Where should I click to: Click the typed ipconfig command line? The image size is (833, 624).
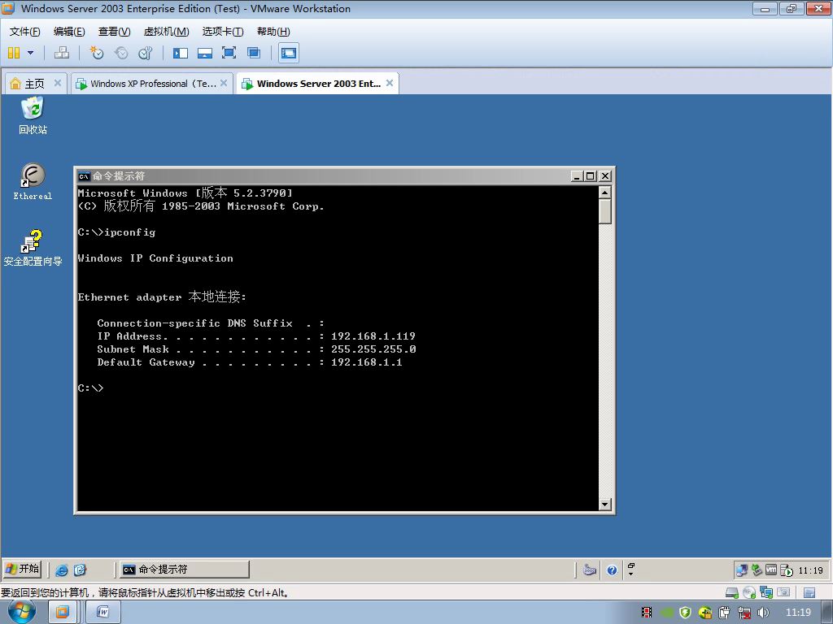pos(116,232)
